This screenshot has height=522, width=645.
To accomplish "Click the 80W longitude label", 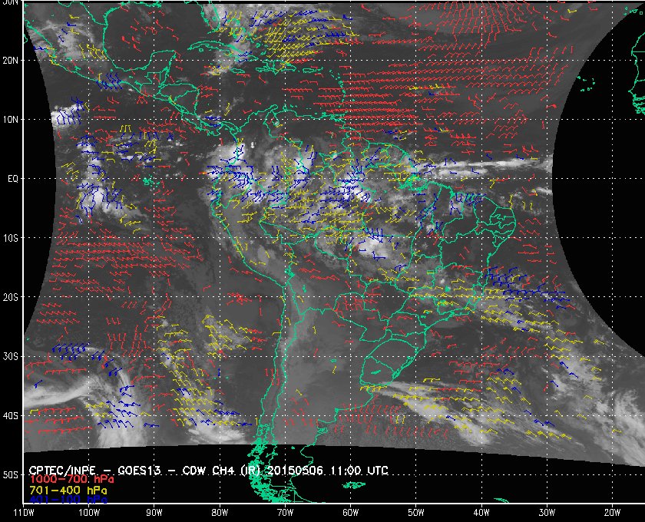I will pos(220,513).
